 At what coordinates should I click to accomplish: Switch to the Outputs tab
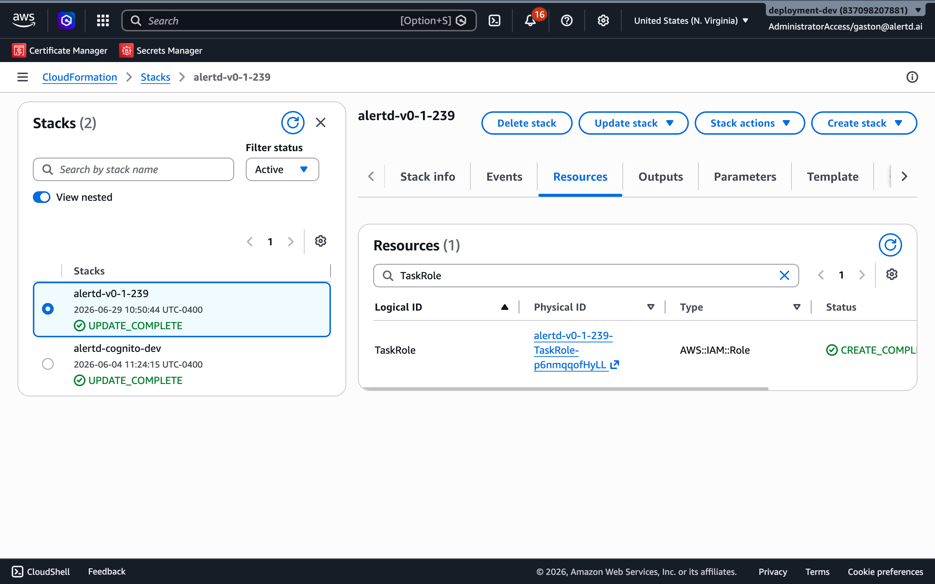coord(660,177)
